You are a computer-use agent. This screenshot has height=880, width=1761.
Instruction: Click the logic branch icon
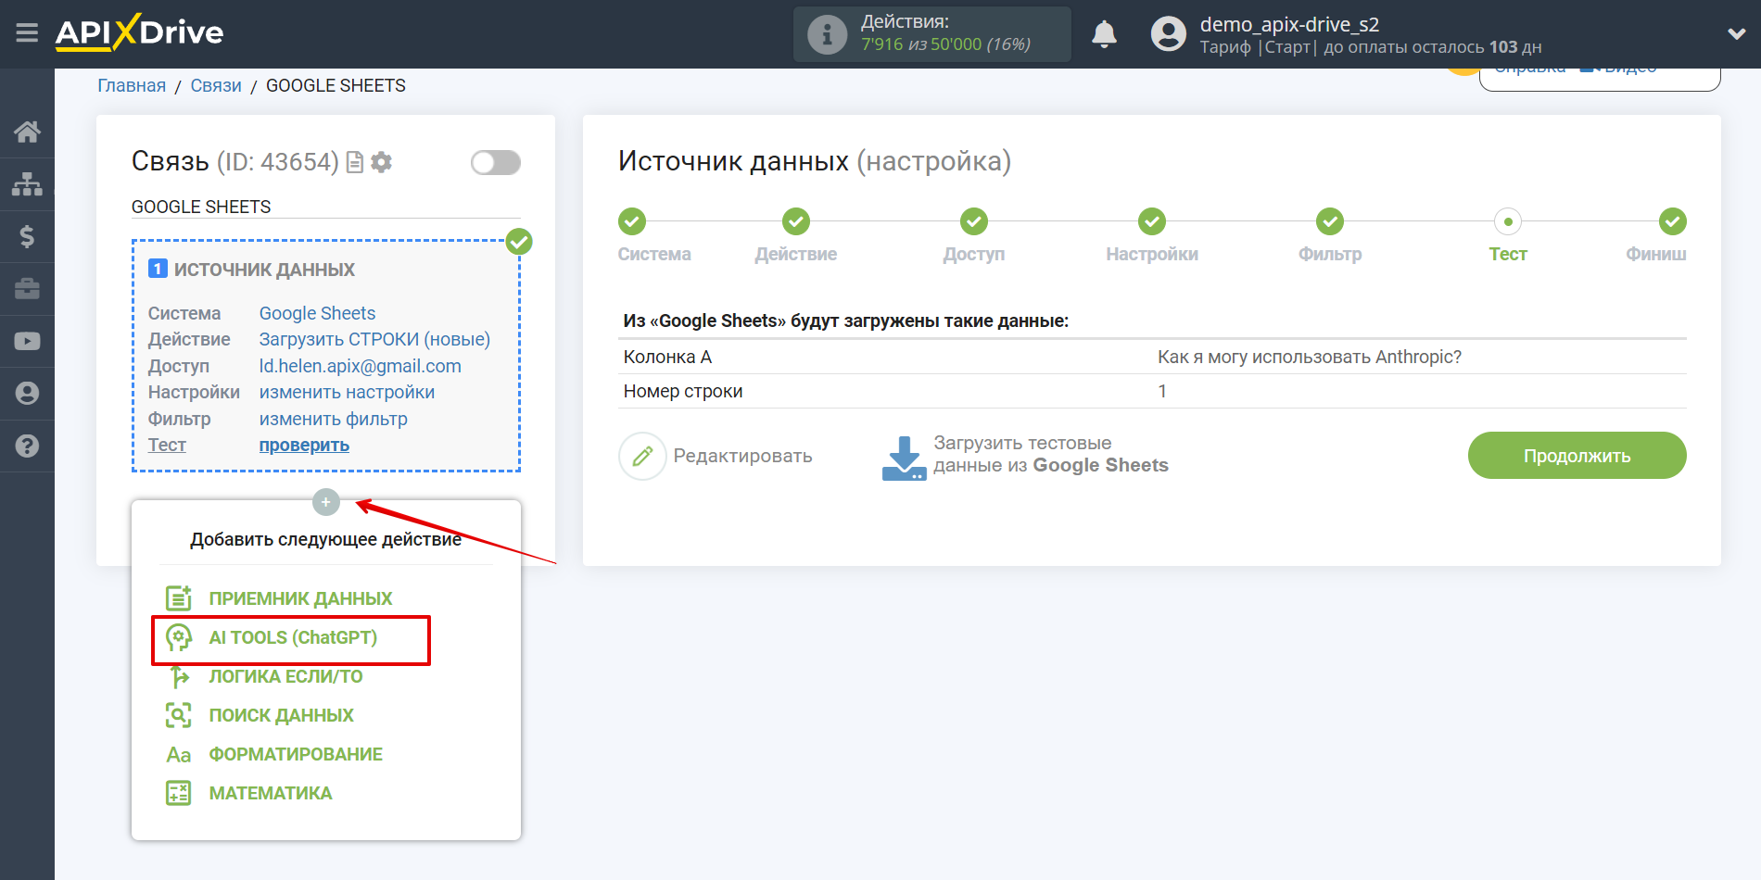[x=179, y=676]
